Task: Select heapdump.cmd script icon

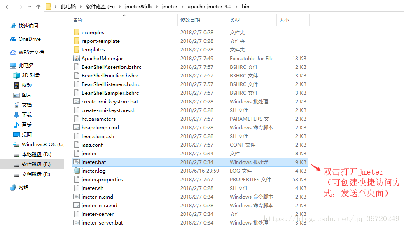Action: click(x=77, y=128)
